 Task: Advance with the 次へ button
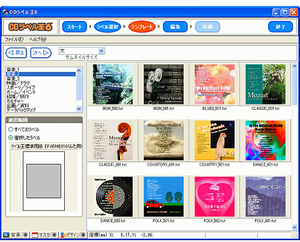point(41,53)
